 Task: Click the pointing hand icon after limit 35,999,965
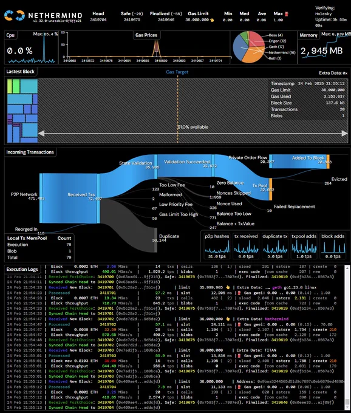click(228, 287)
